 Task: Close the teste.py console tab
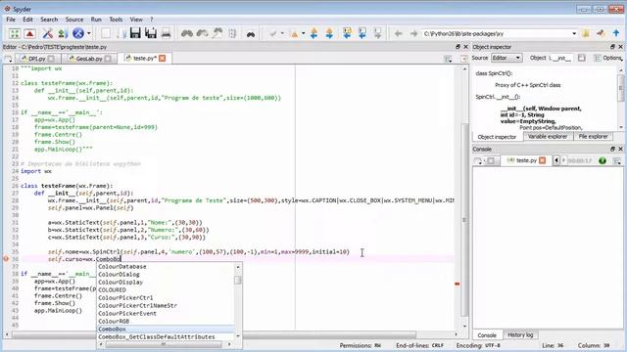click(x=542, y=160)
